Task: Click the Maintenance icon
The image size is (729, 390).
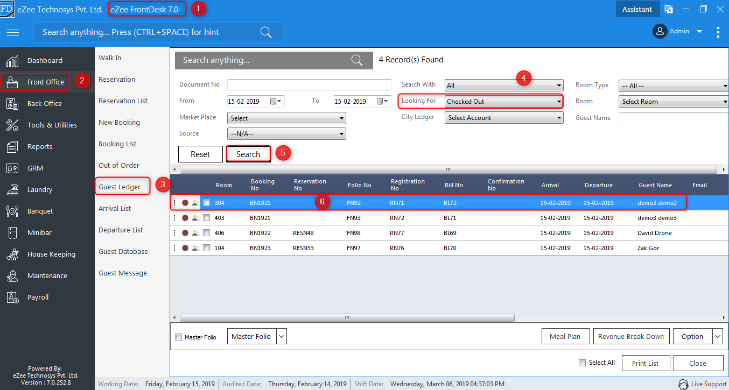Action: tap(12, 275)
